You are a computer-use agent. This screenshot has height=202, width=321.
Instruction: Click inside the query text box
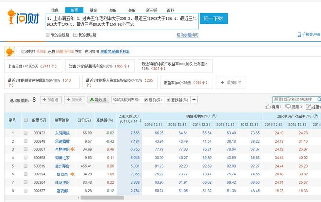[x=122, y=21]
